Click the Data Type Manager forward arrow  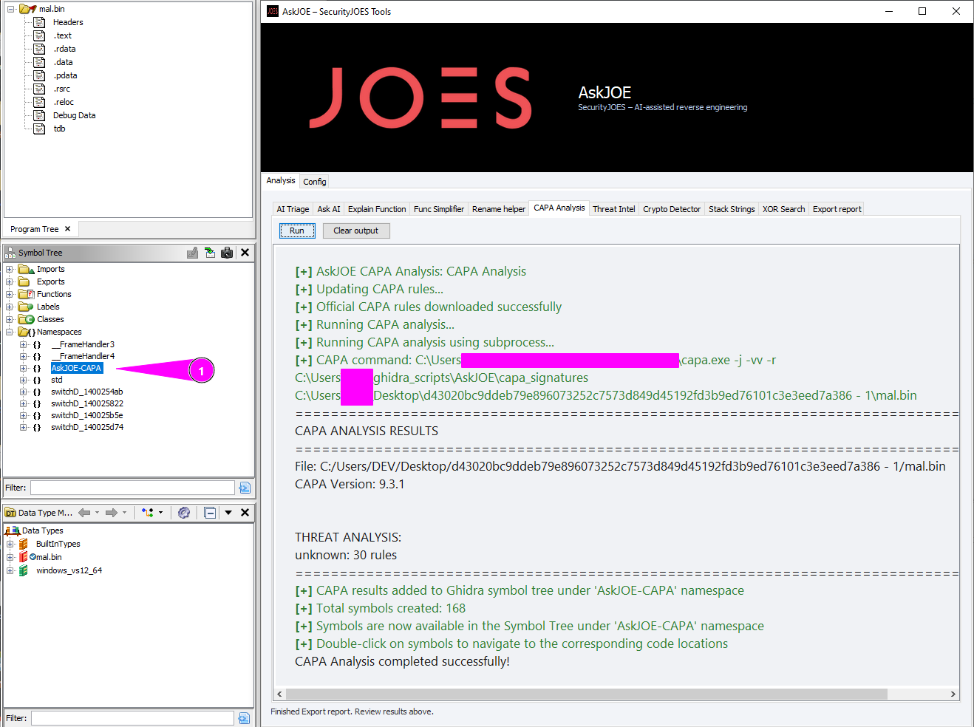[112, 513]
